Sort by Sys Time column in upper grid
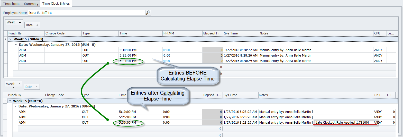The image size is (403, 137). point(241,33)
